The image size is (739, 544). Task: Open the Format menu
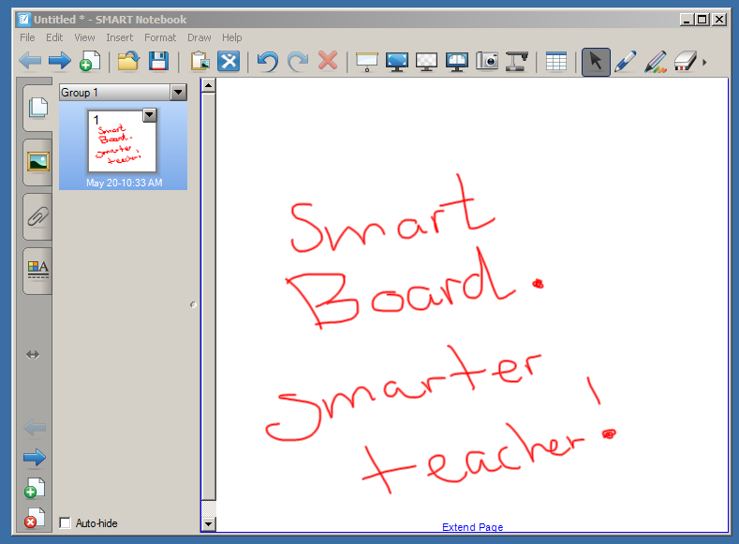coord(160,37)
